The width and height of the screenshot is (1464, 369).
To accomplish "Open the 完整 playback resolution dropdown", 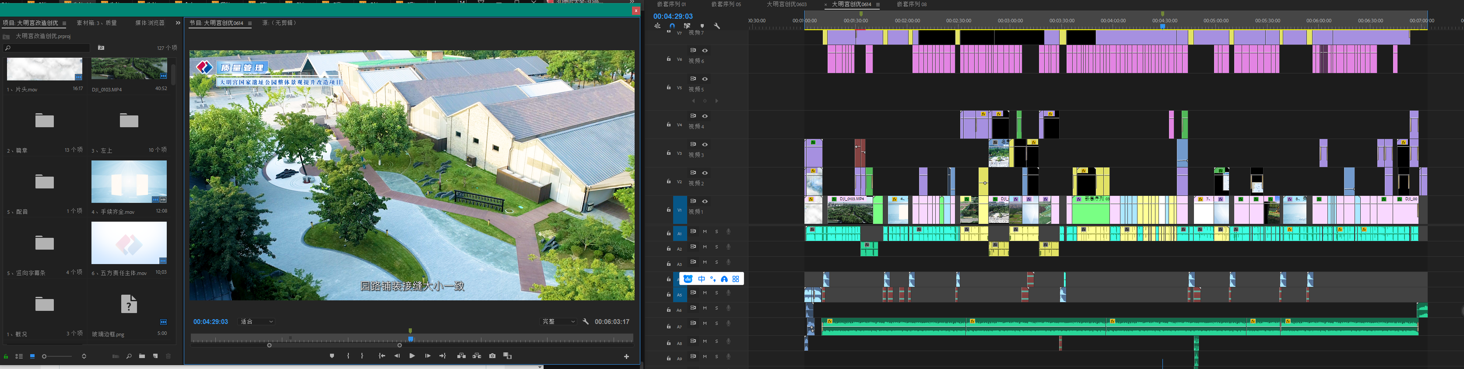I will tap(558, 322).
